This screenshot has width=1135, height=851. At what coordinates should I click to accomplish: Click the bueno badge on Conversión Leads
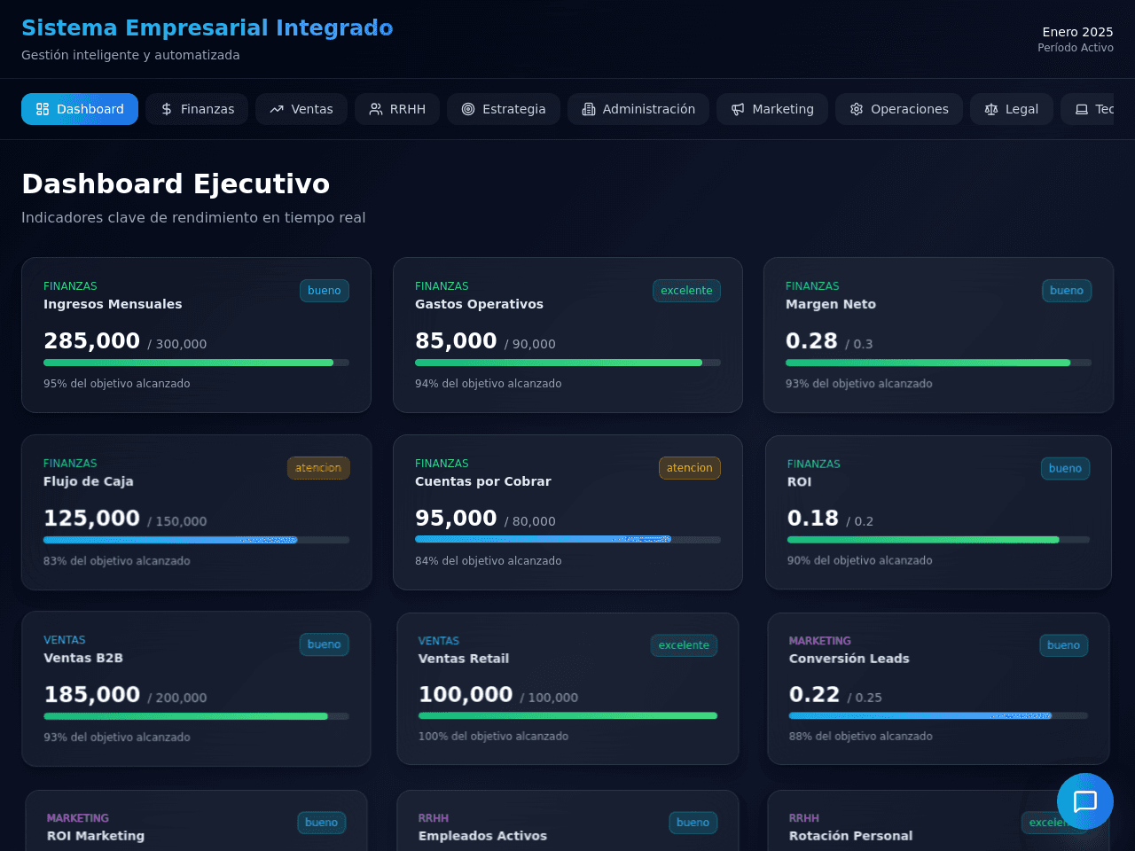pos(1063,645)
